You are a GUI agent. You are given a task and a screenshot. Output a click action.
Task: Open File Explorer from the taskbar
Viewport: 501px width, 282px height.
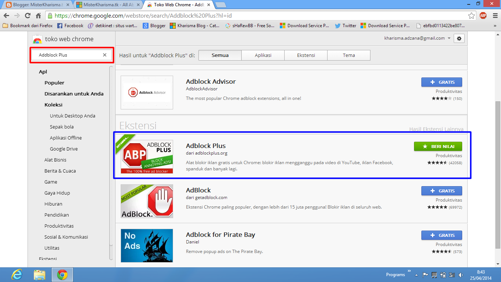40,275
